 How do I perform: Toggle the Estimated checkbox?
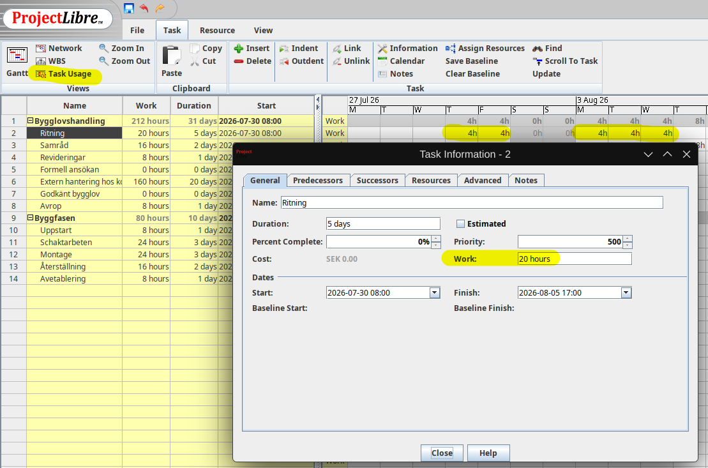point(460,223)
